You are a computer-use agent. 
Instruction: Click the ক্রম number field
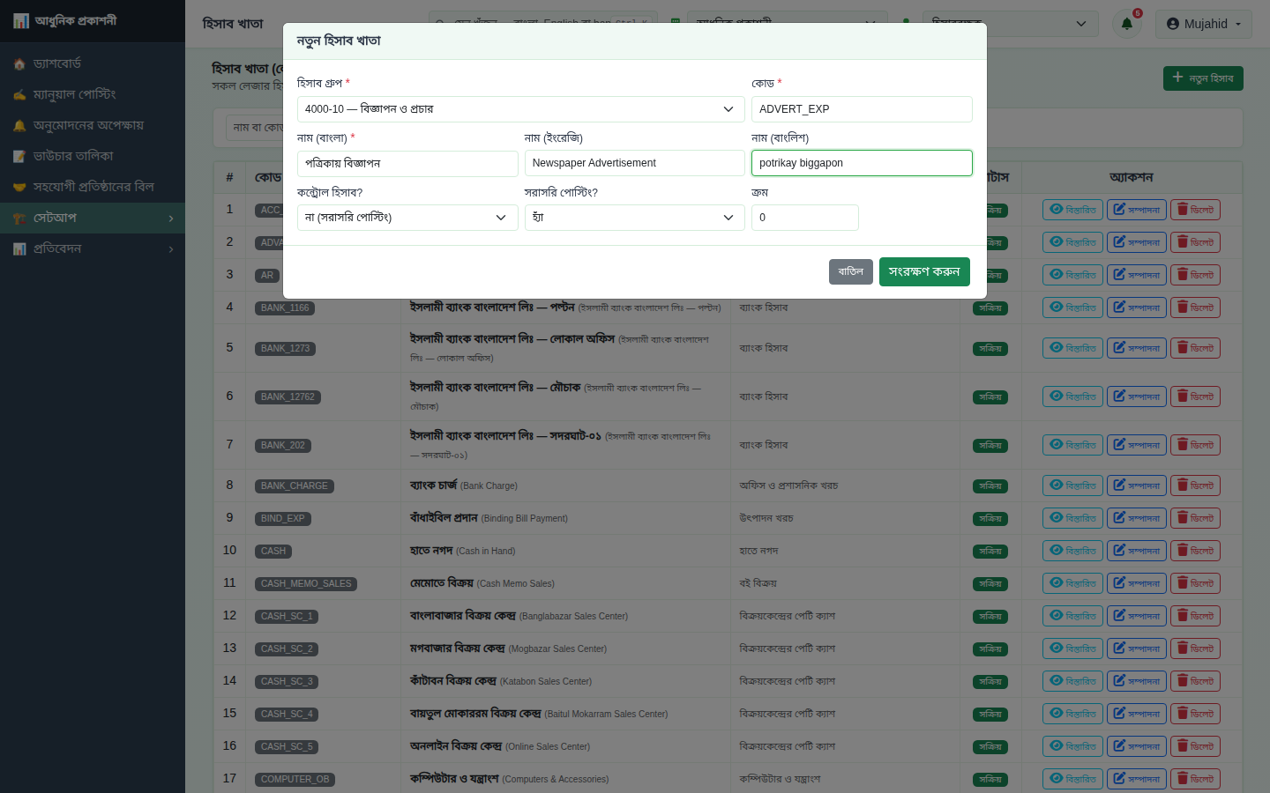(805, 218)
